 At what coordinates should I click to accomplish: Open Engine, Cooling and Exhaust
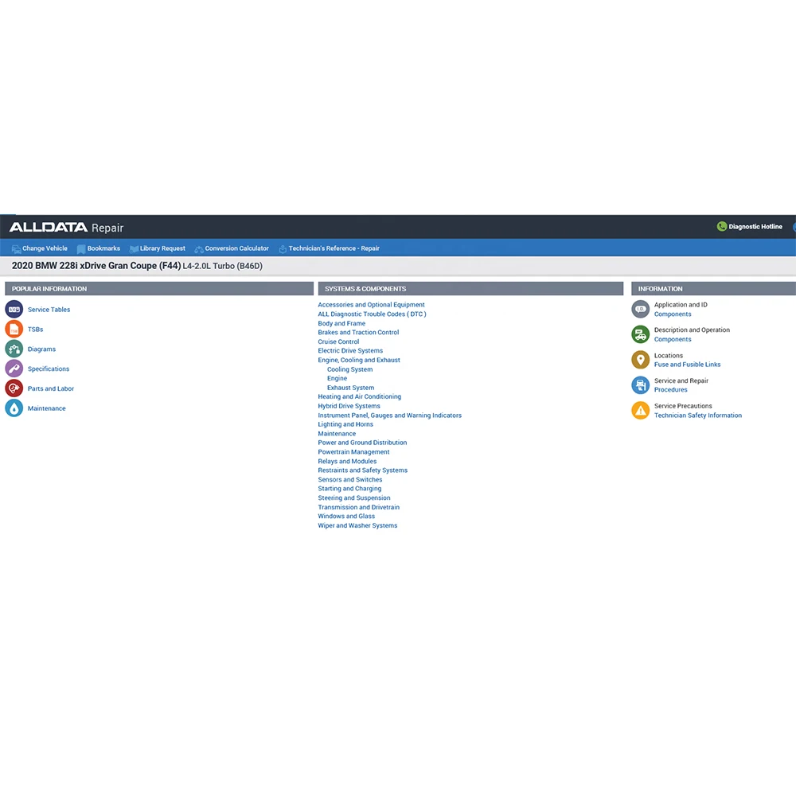pyautogui.click(x=359, y=360)
